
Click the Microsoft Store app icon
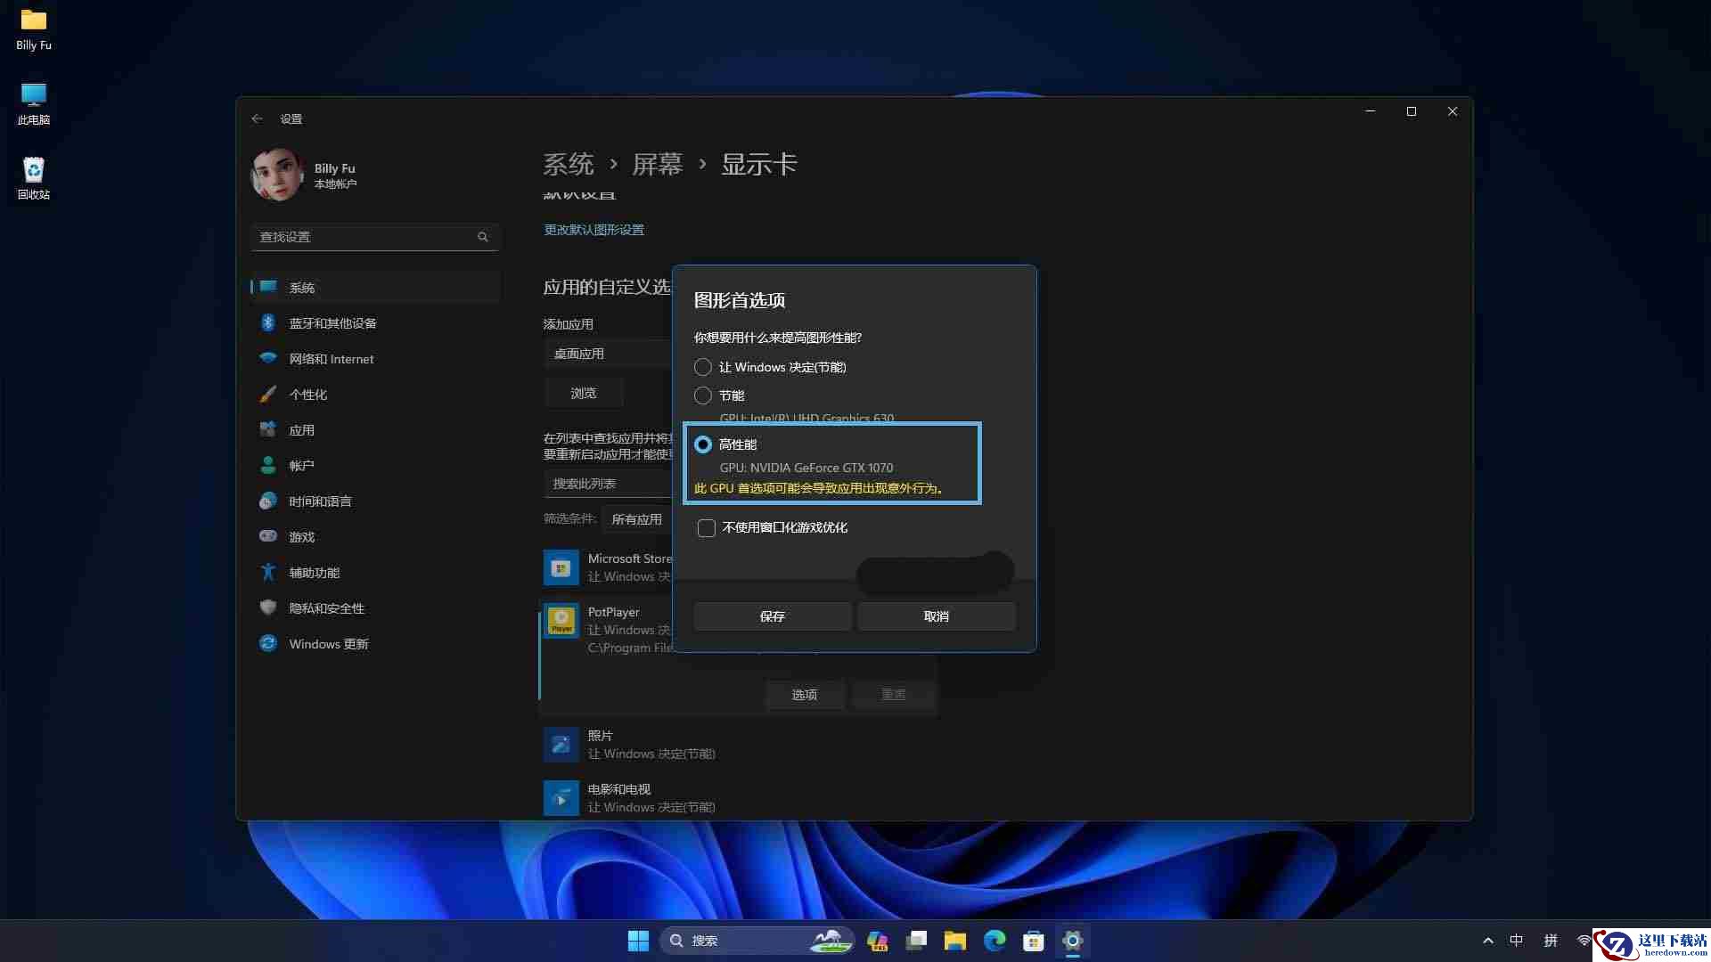click(x=561, y=567)
